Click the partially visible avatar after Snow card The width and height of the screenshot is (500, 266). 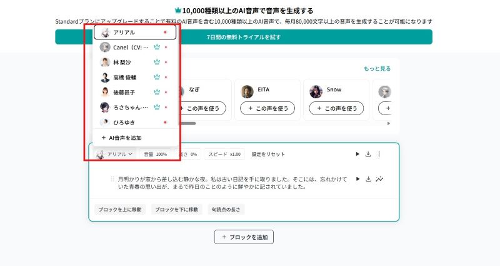[384, 91]
